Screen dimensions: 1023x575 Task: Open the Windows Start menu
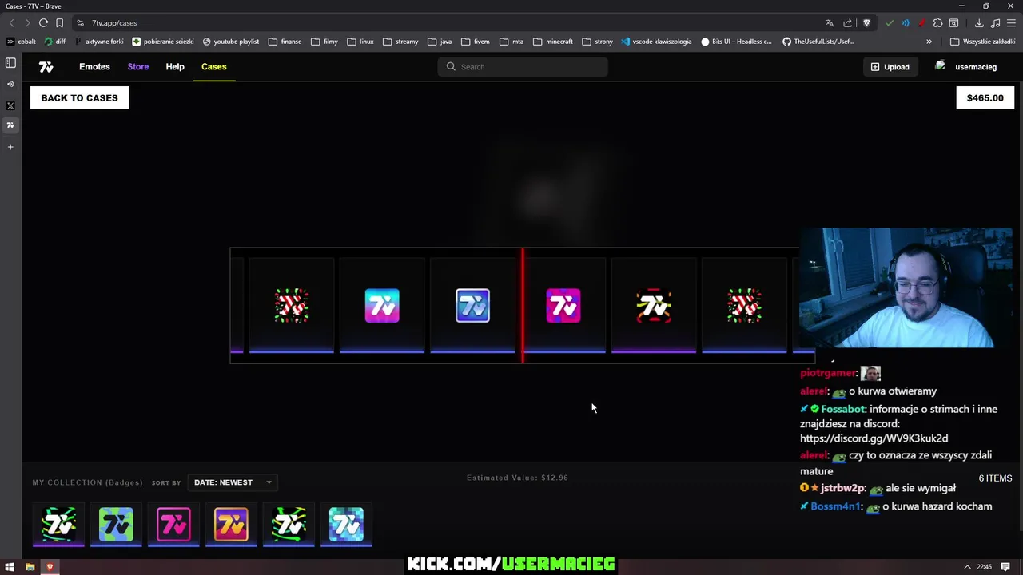point(10,567)
